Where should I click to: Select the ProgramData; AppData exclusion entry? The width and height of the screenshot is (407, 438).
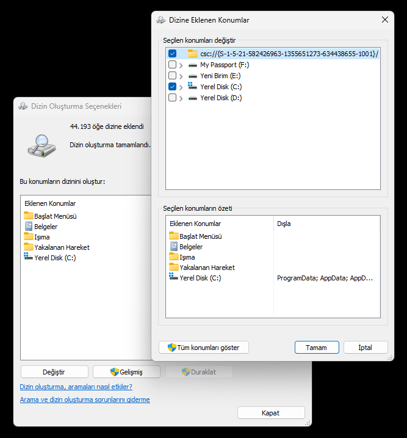point(325,278)
